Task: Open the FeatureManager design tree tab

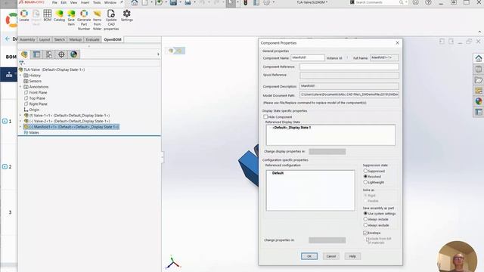Action: coord(24,54)
